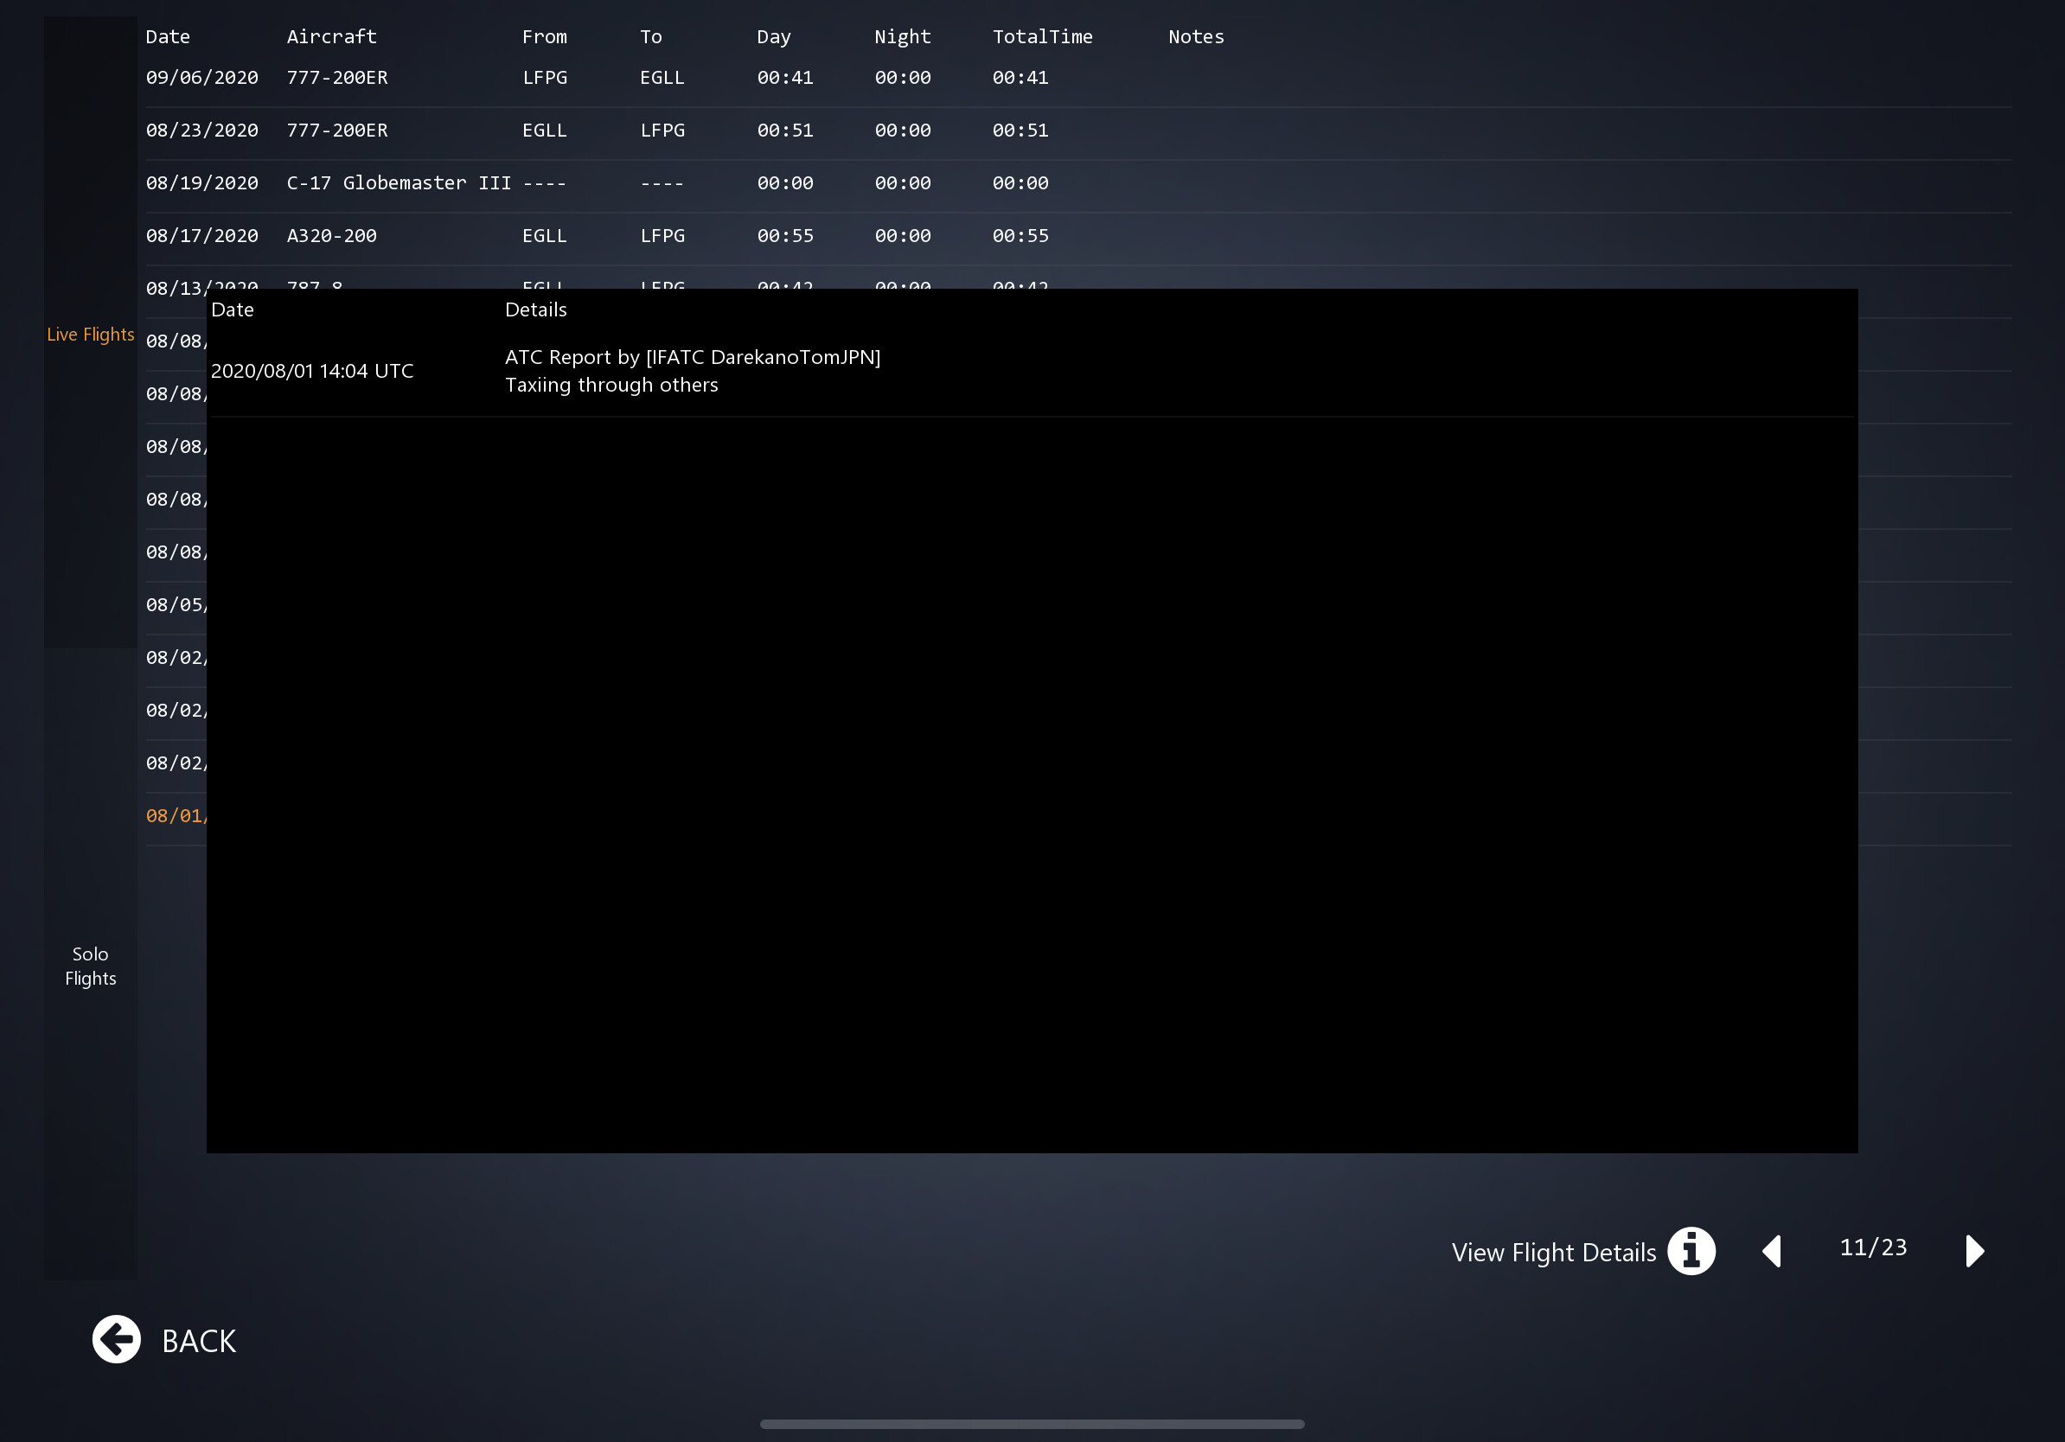2065x1442 pixels.
Task: Click the Aircraft column header
Action: coord(331,37)
